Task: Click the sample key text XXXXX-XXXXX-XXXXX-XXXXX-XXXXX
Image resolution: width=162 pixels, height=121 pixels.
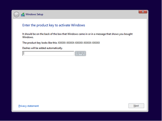Action: [x=79, y=43]
